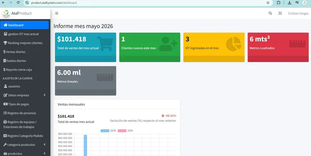Viewport: 311px width, 156px height.
Task: Open the Cristian Vargas user menu
Action: click(298, 14)
